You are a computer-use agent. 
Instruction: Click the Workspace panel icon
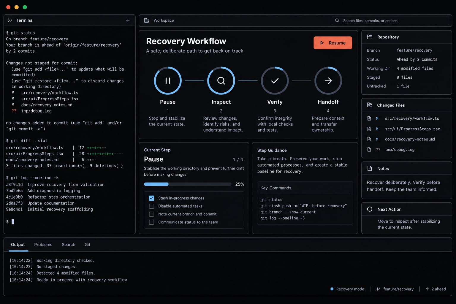[146, 20]
